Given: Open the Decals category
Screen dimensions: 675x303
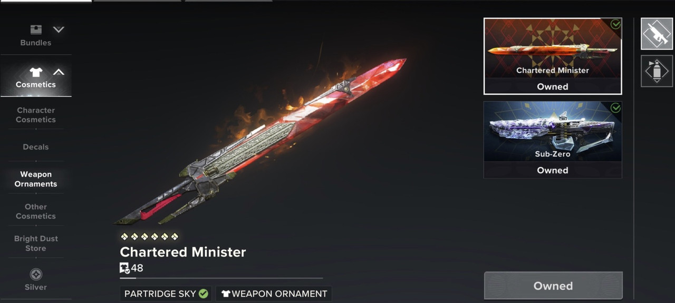Looking at the screenshot, I should (x=36, y=147).
